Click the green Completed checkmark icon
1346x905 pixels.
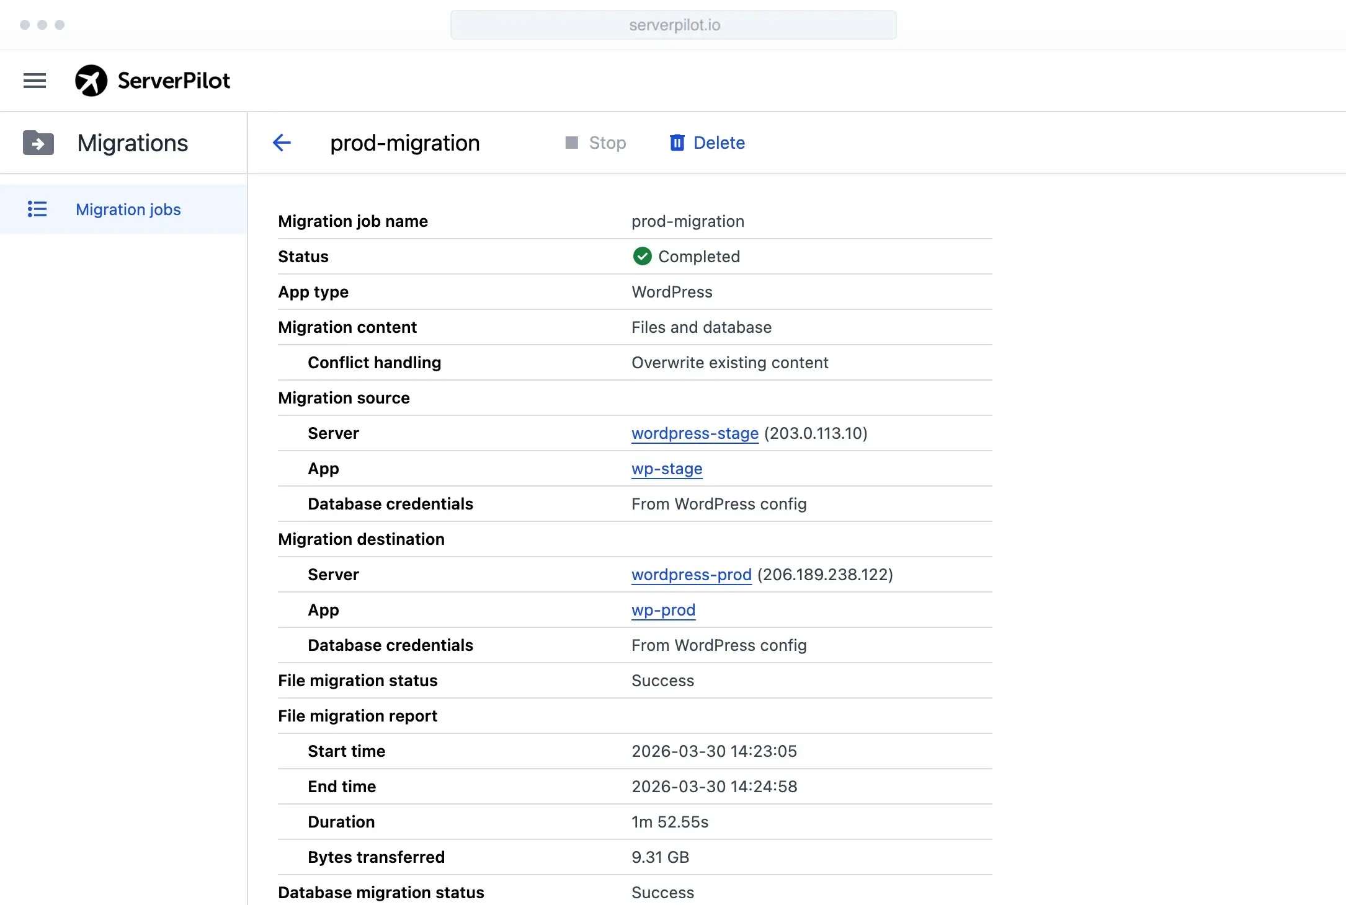[x=642, y=257]
